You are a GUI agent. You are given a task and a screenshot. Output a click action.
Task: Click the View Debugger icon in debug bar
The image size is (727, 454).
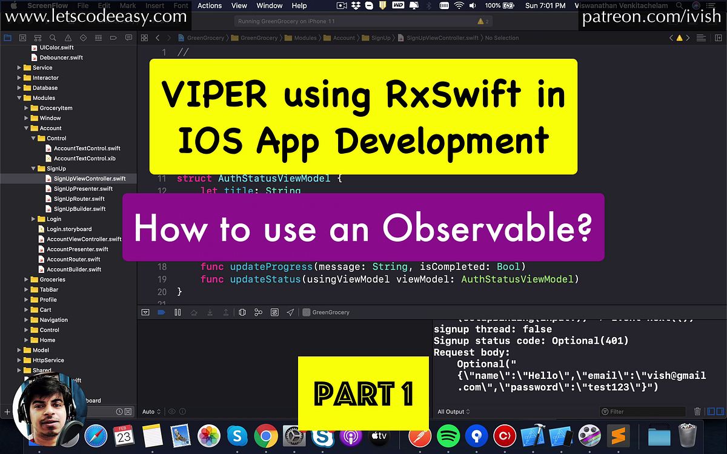point(242,312)
